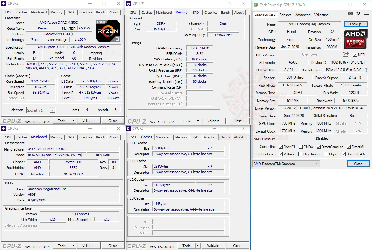Screen dimensions: 372x250
Task: Click the motherboard Model field ROG STRIX B550-F
Action: point(56,155)
